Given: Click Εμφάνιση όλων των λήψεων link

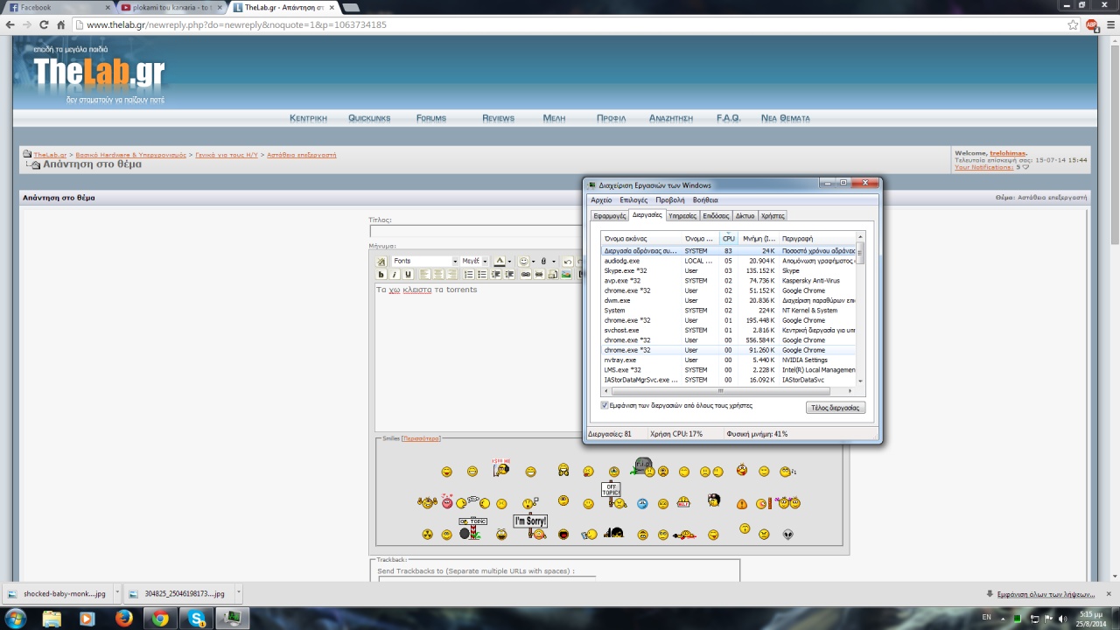Looking at the screenshot, I should point(1047,593).
